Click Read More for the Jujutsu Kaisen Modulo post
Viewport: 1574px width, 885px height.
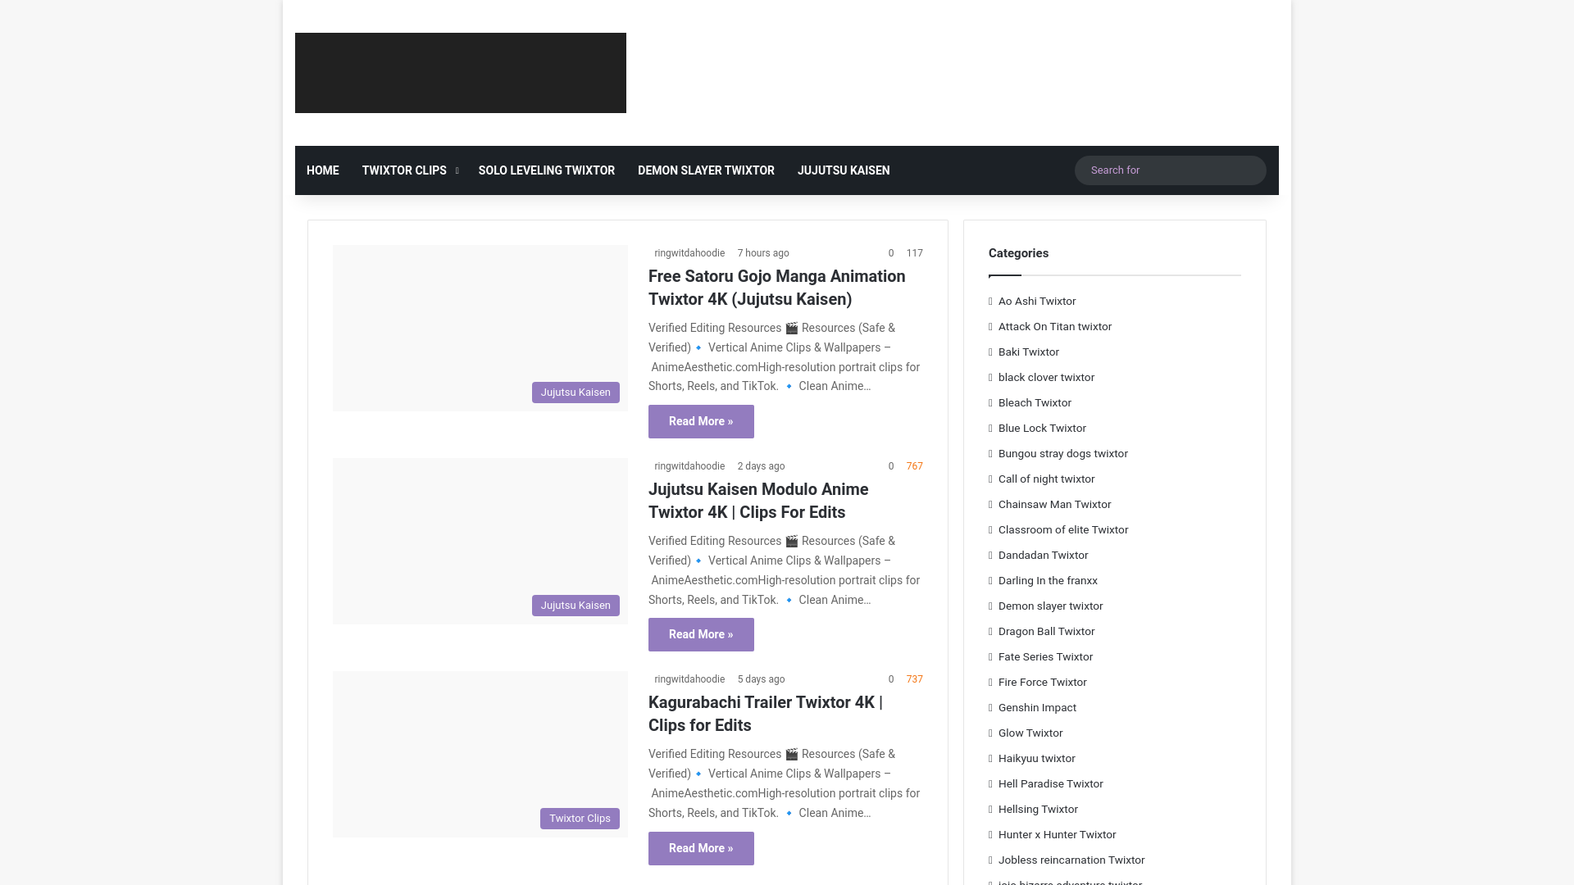point(701,634)
